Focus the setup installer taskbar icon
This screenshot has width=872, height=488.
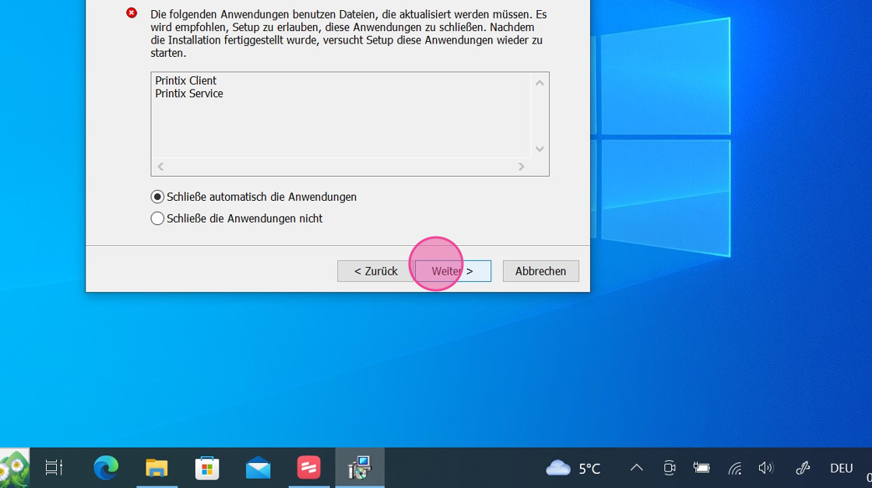359,468
